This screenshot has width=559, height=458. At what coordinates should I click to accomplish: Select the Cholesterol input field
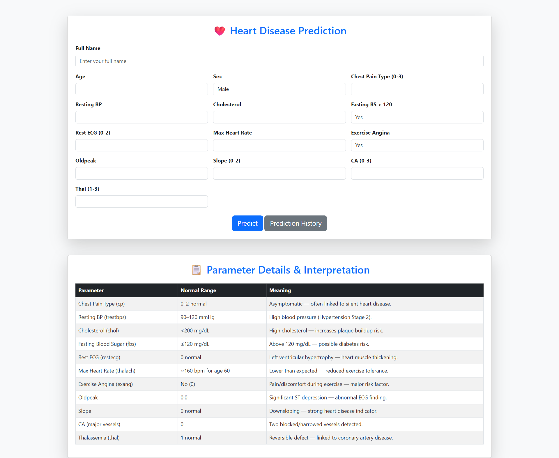[x=279, y=117]
